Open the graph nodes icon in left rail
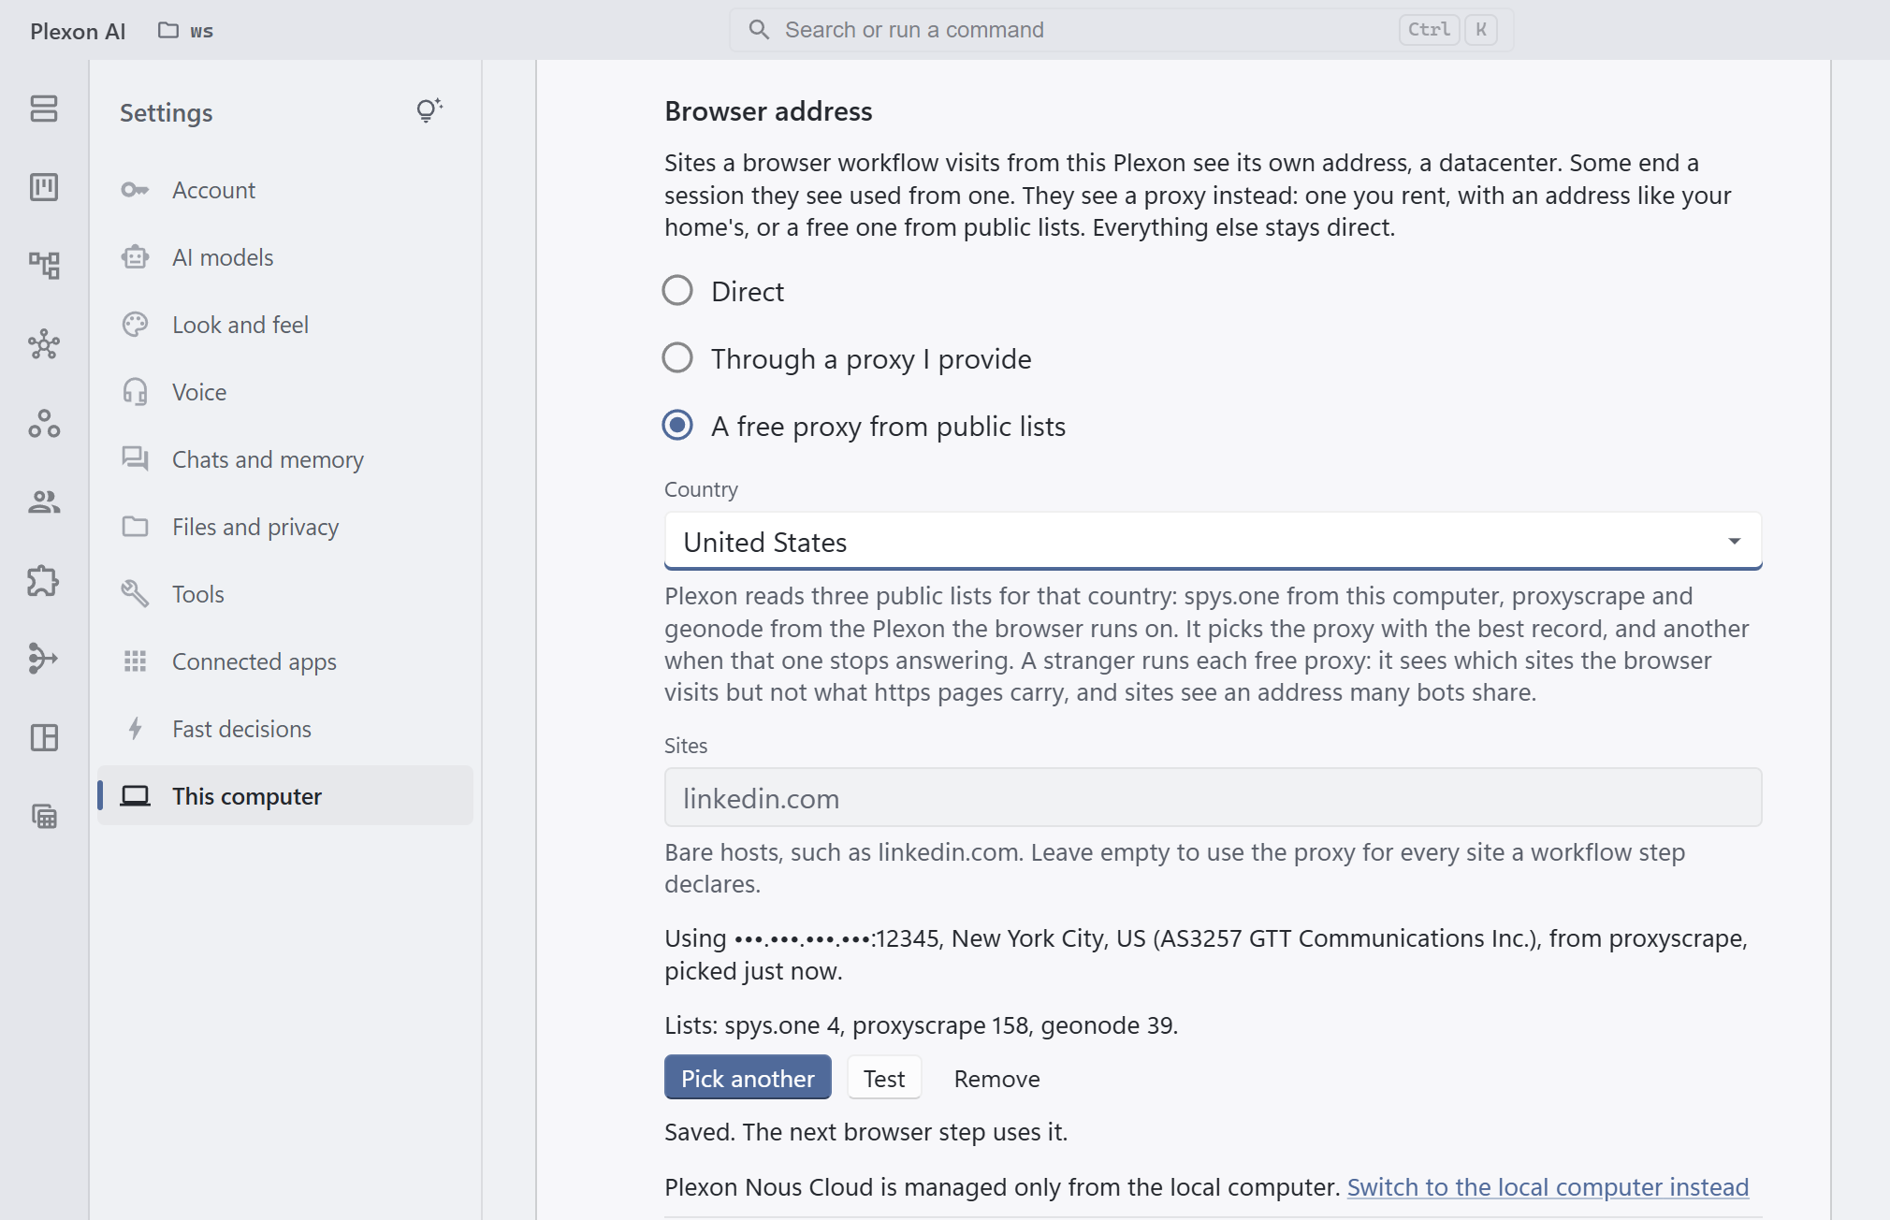1890x1220 pixels. [x=44, y=344]
